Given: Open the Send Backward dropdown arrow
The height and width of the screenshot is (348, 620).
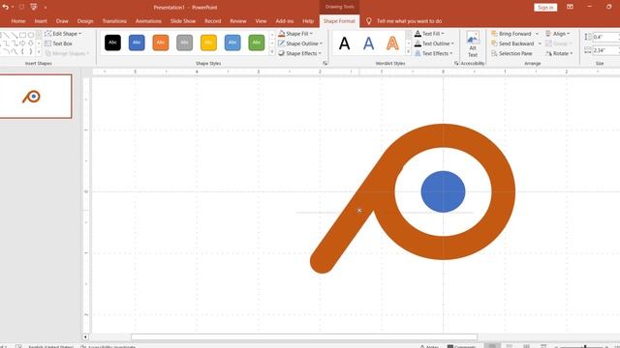Looking at the screenshot, I should pyautogui.click(x=540, y=43).
